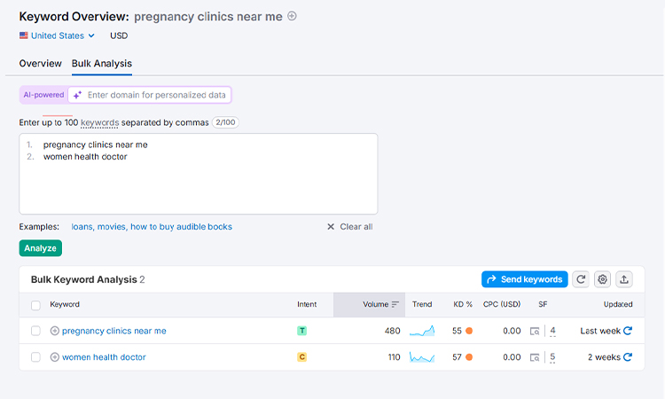Select the Bulk Analysis tab
The image size is (665, 399).
(x=102, y=64)
